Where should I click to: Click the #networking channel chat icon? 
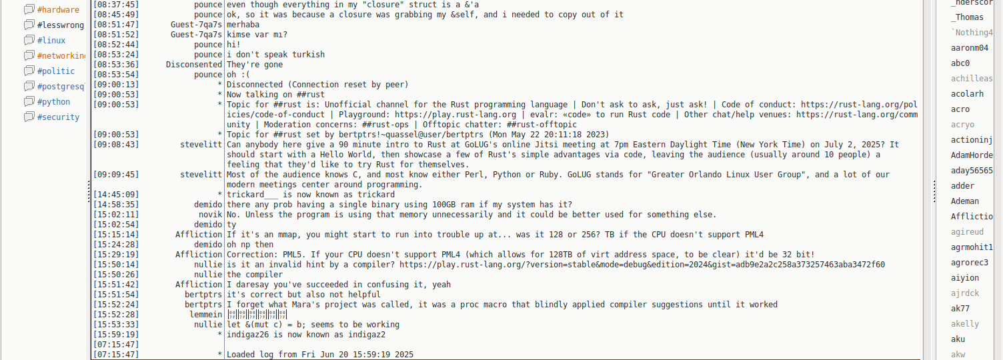coord(29,56)
